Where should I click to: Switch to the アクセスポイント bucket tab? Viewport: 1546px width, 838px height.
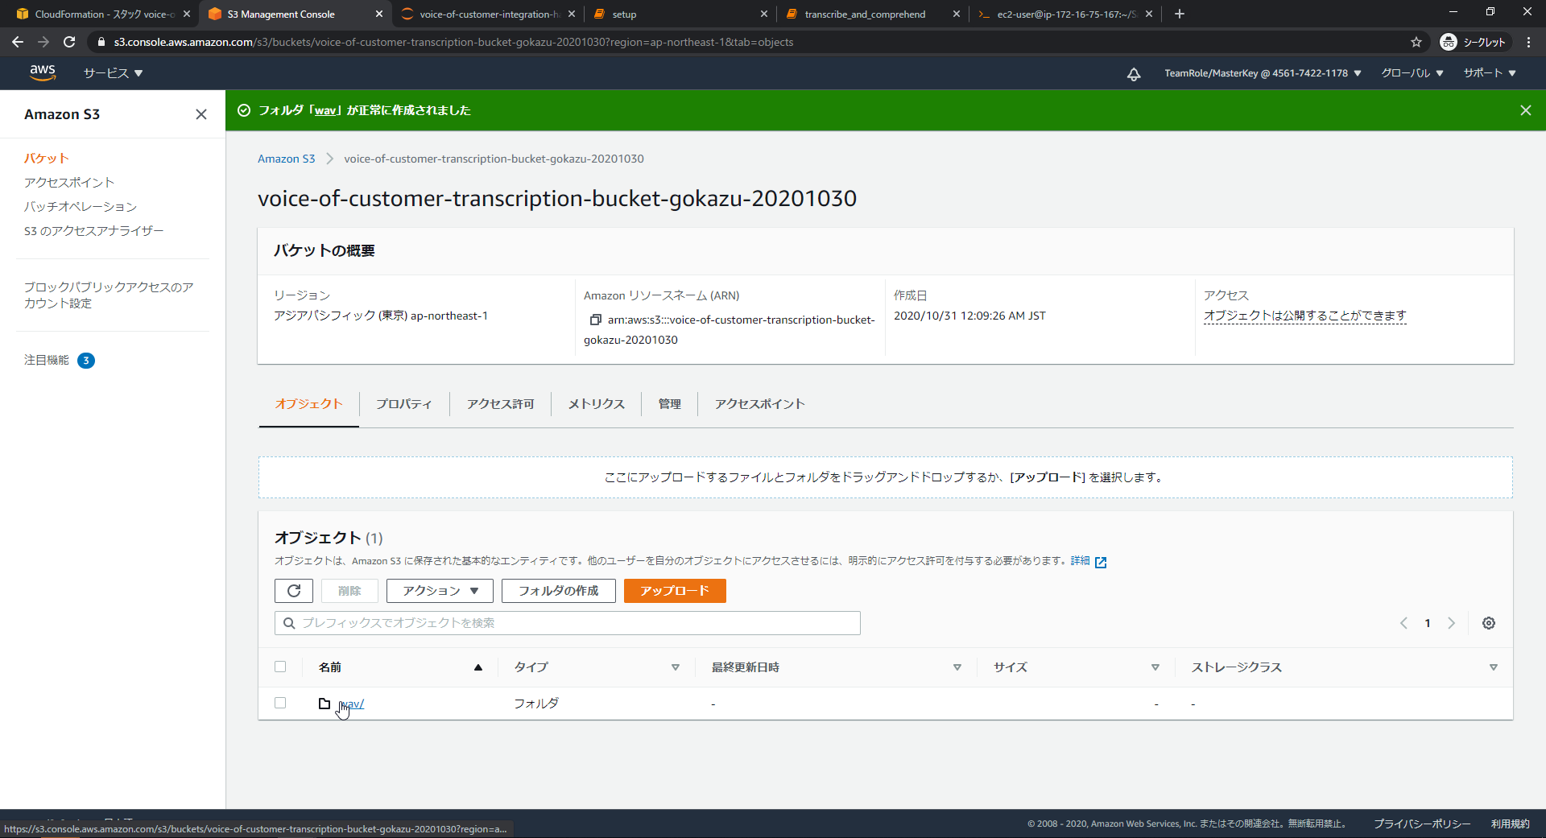pos(759,404)
